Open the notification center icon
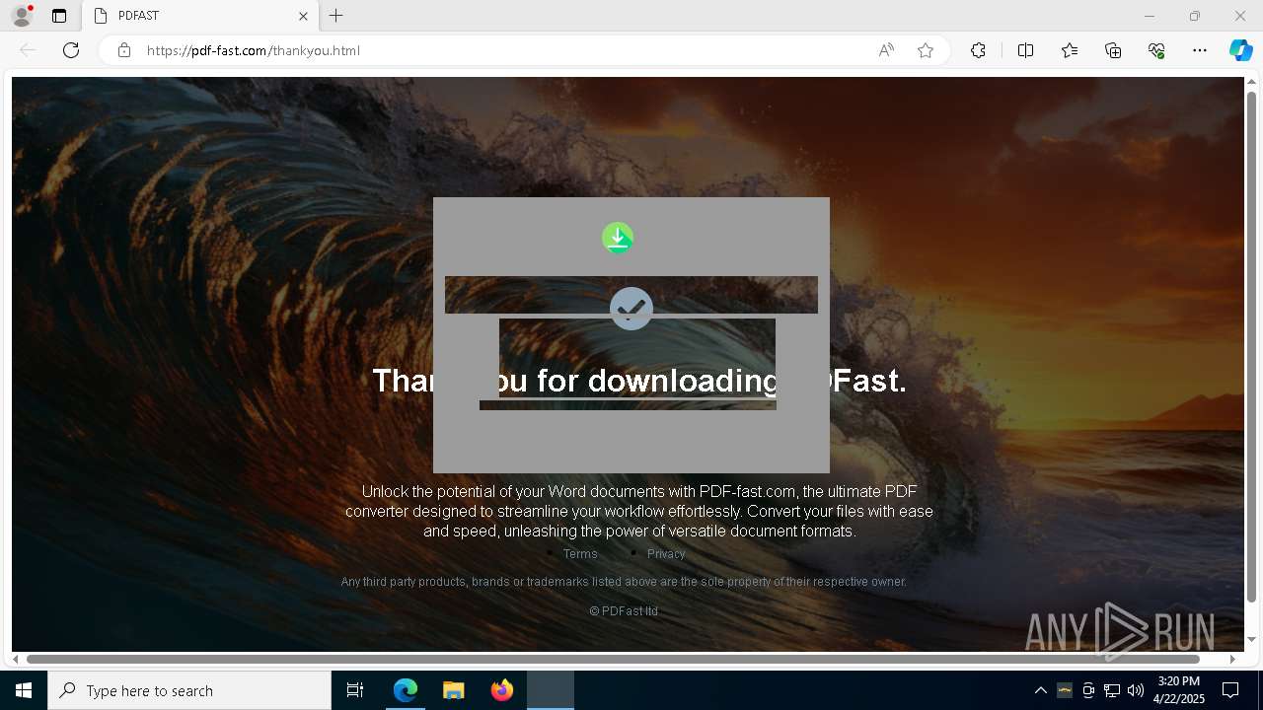Screen dimensions: 1263x710 [1230, 690]
